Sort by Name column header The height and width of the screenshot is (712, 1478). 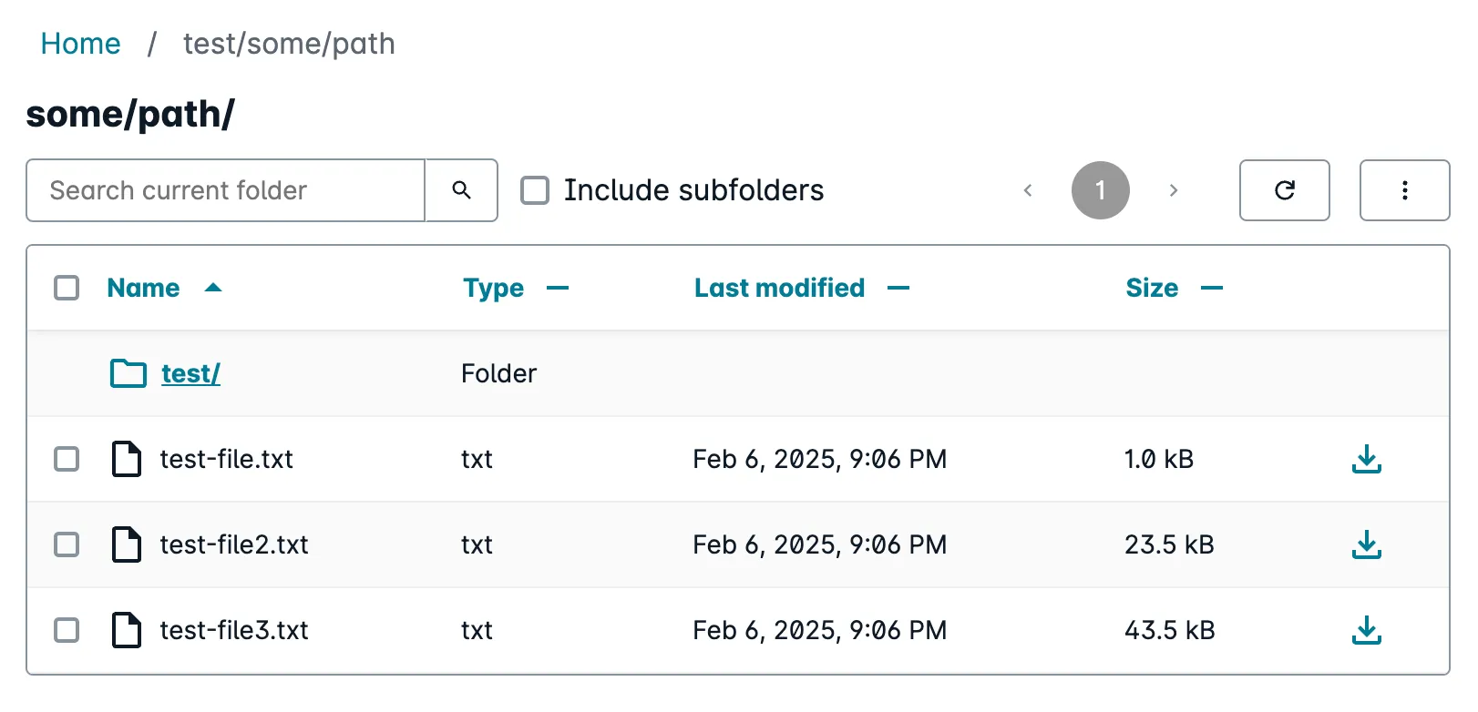tap(143, 288)
